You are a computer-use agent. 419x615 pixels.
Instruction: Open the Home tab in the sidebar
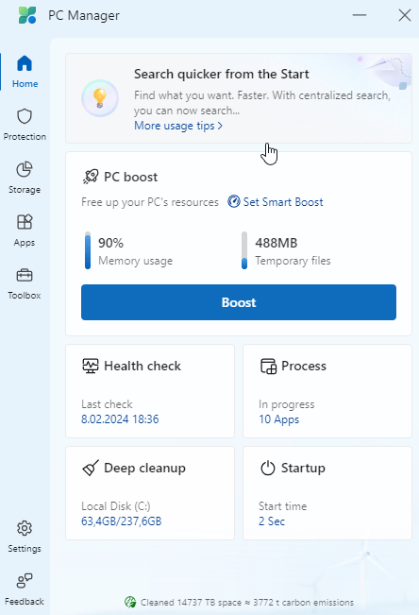[25, 72]
